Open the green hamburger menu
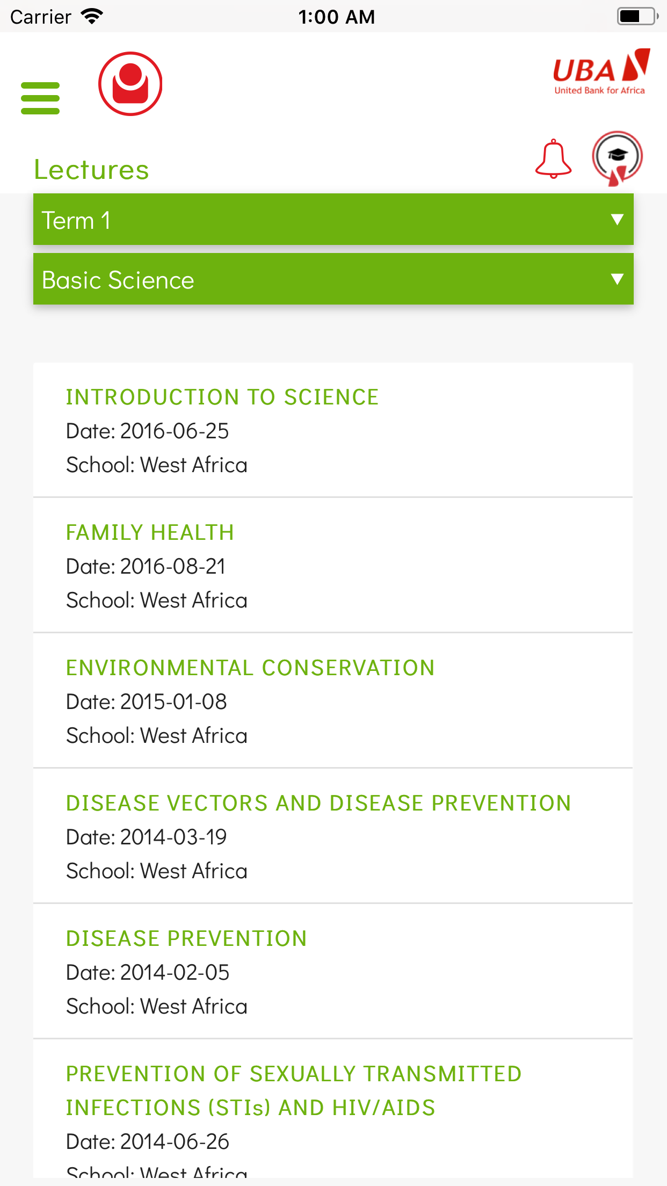Screen dimensions: 667x1186 point(40,98)
